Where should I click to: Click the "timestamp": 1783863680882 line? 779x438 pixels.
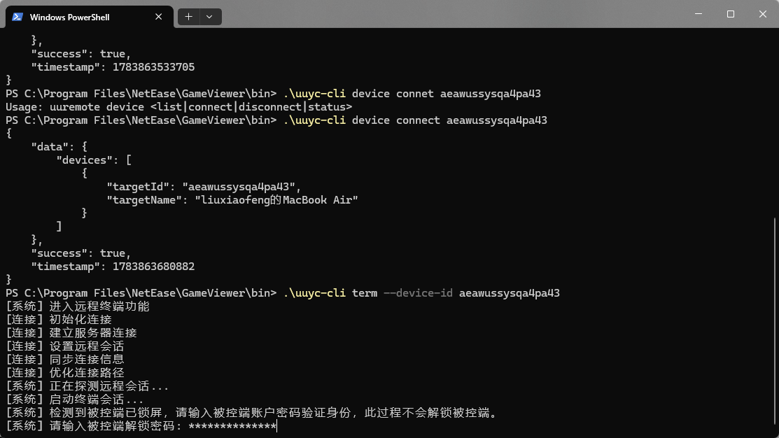click(113, 267)
